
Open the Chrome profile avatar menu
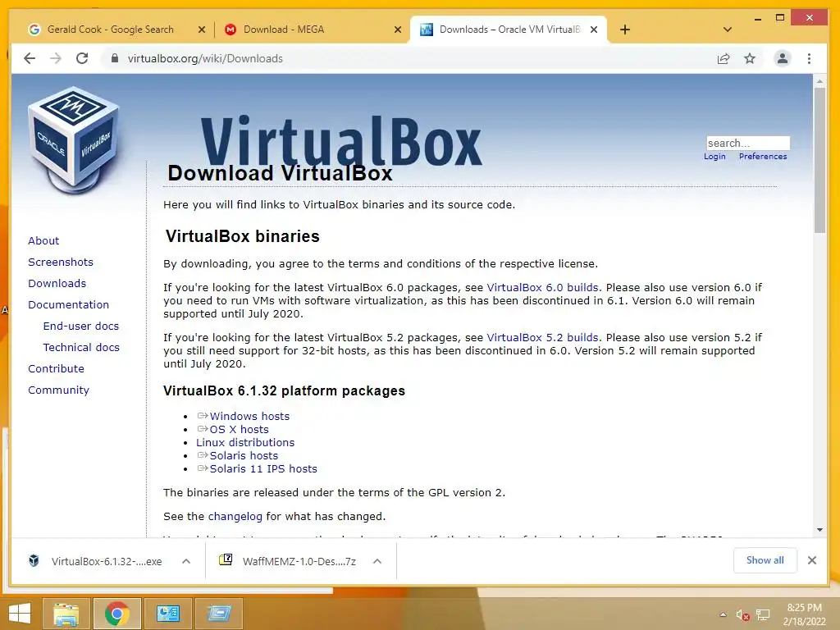coord(782,58)
